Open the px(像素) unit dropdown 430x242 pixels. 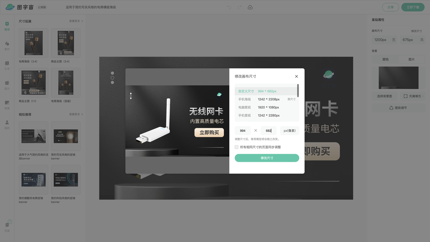[x=290, y=130]
